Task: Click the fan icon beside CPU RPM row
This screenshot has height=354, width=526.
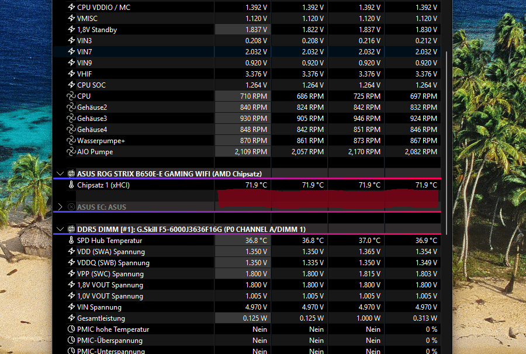Action: [x=71, y=96]
